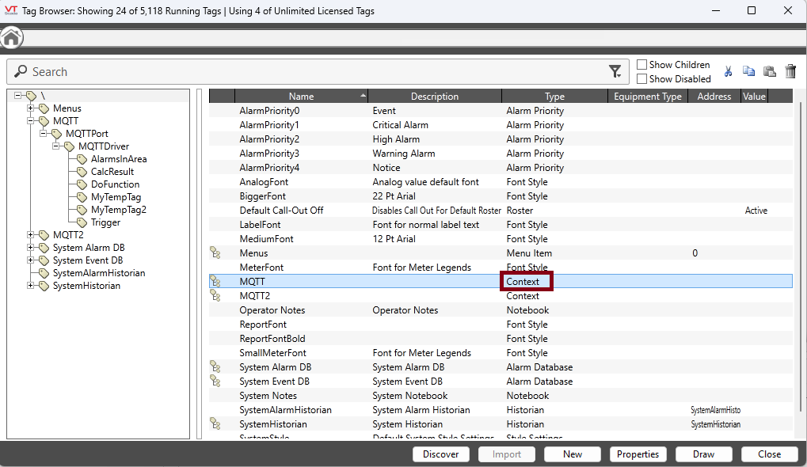This screenshot has height=467, width=807.
Task: Open the tag filter funnel icon
Action: (615, 72)
